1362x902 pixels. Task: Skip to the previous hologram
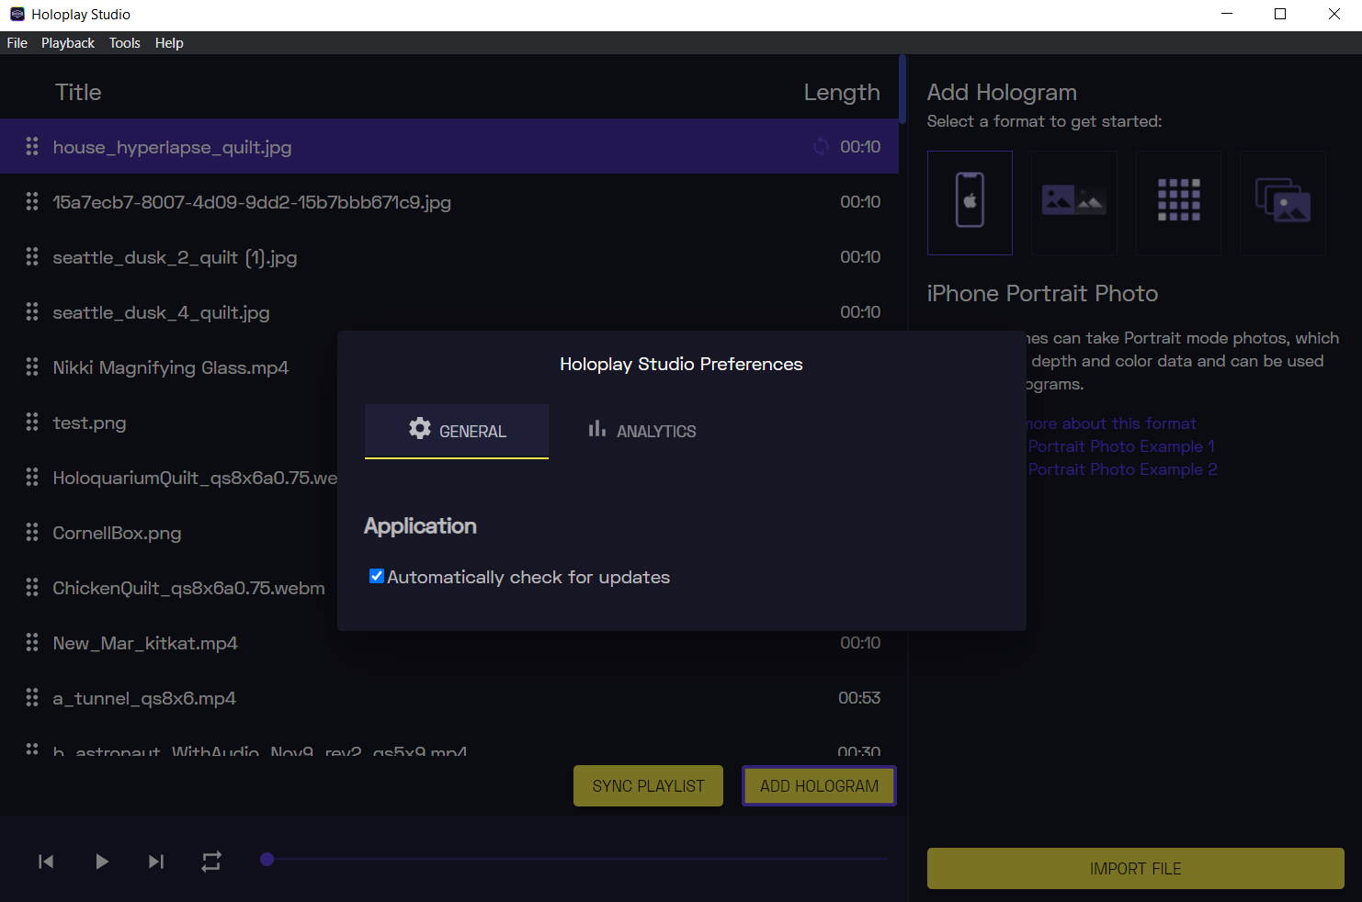(x=46, y=862)
